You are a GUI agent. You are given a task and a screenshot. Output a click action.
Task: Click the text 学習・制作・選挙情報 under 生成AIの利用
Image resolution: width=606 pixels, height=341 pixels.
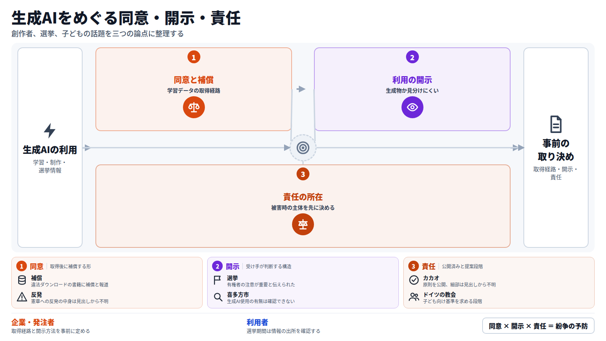pyautogui.click(x=50, y=166)
